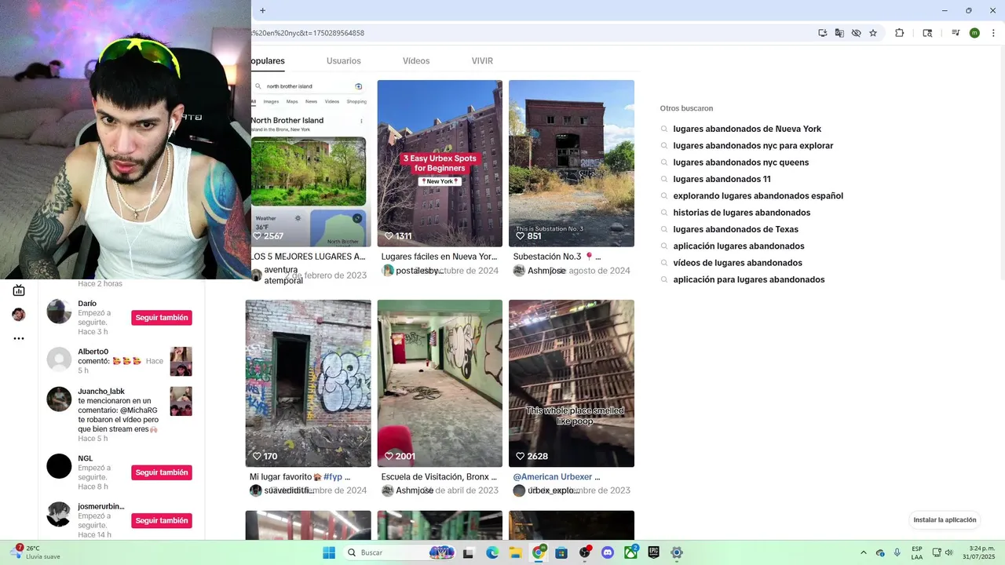Show hidden tray icons chevron
This screenshot has height=565, width=1005.
[864, 552]
